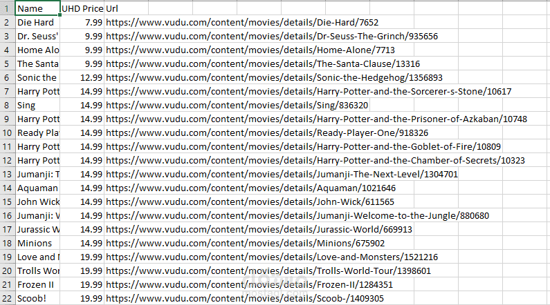
Task: Select the Dr. Seuss' name cell
Action: pos(37,36)
